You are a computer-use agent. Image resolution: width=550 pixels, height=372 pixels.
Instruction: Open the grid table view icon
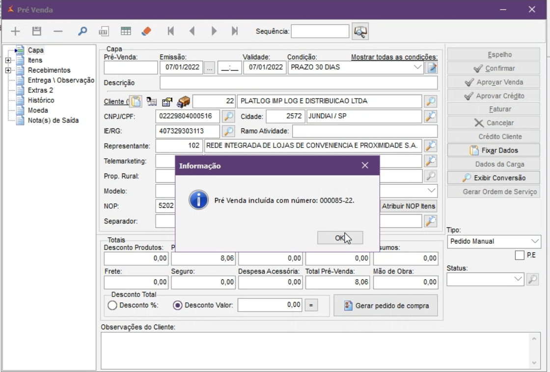126,31
